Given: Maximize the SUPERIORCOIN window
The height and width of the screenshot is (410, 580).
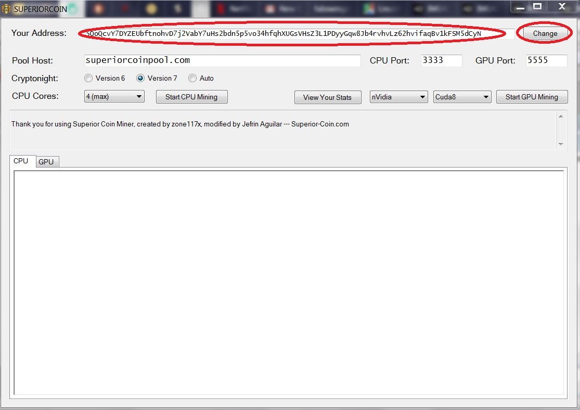Looking at the screenshot, I should click(537, 7).
